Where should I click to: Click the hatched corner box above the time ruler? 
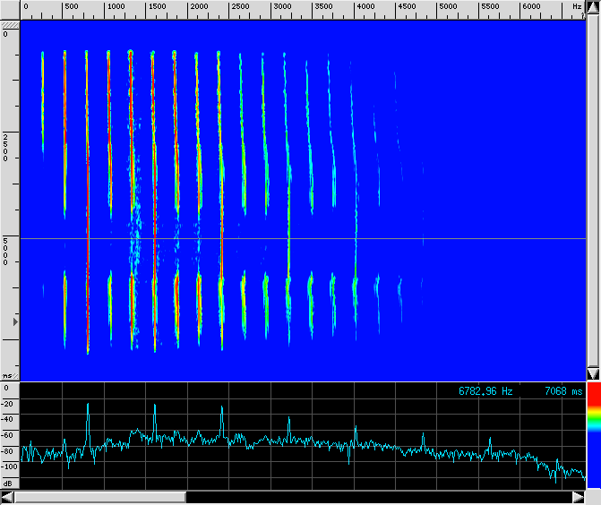[10, 22]
